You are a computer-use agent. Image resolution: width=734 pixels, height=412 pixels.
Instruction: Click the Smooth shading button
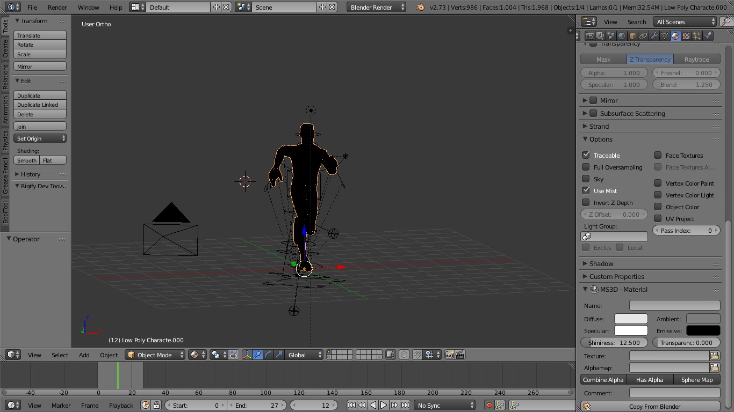(x=27, y=160)
